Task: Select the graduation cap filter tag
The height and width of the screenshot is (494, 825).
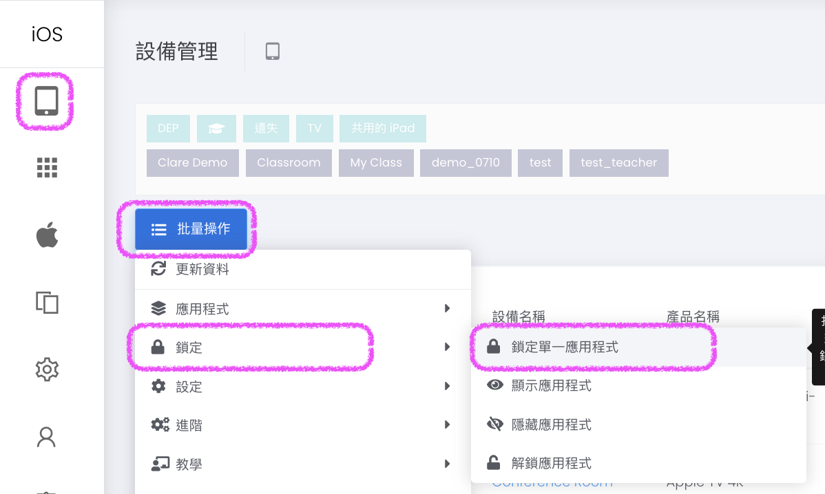Action: pos(216,129)
